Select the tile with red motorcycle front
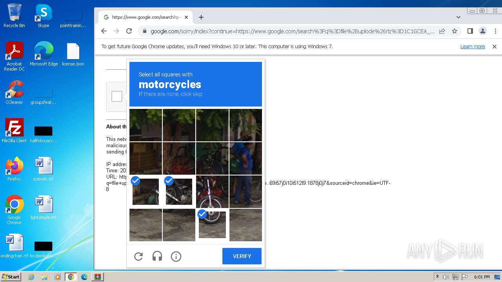This screenshot has width=502, height=282. [x=212, y=192]
